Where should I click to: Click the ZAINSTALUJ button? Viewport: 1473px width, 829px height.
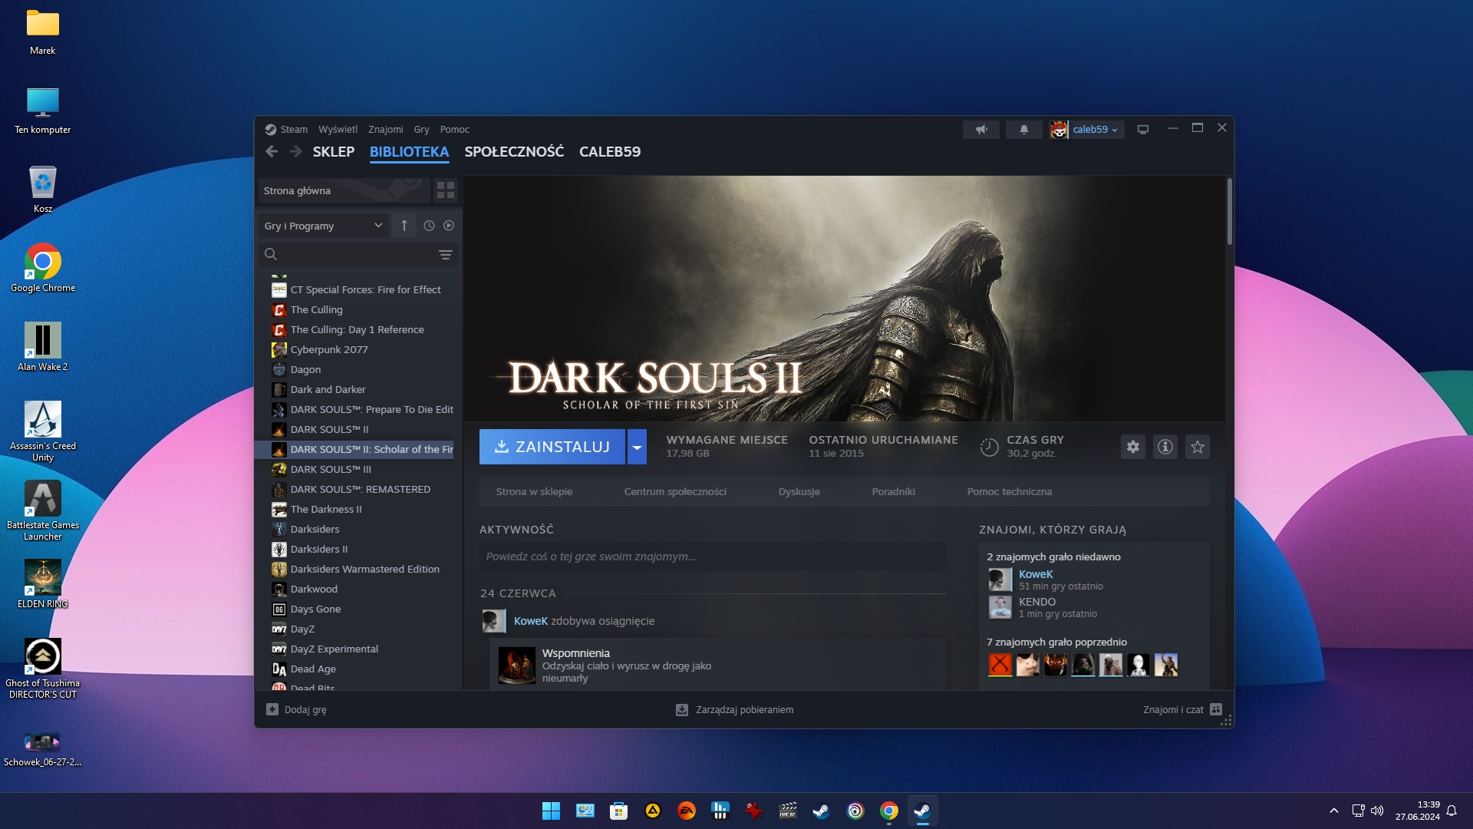click(552, 447)
